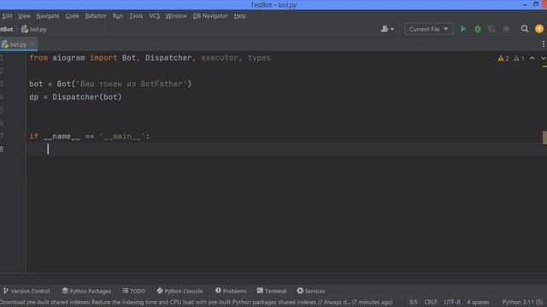The width and height of the screenshot is (547, 307).
Task: Open the Refactor menu
Action: 96,16
